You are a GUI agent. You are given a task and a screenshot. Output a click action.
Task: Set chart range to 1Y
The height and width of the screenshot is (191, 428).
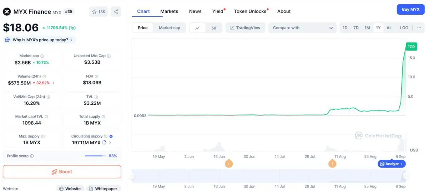tap(378, 28)
